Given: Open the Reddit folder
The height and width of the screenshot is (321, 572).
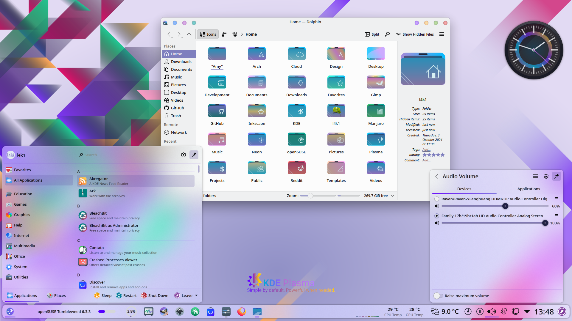Looking at the screenshot, I should coord(296,172).
